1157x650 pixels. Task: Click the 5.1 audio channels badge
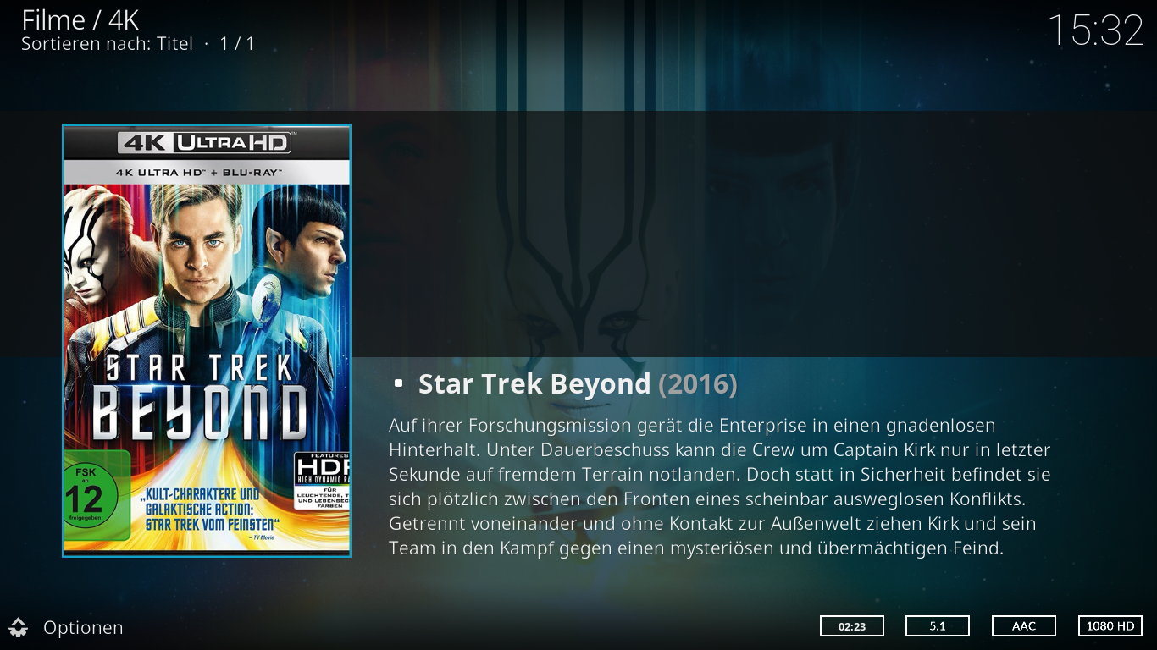938,626
